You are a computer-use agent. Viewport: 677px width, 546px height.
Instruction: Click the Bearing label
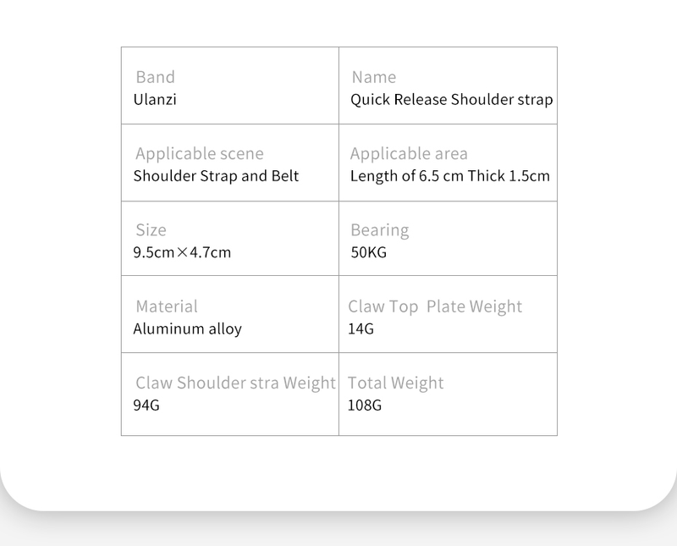pos(379,229)
